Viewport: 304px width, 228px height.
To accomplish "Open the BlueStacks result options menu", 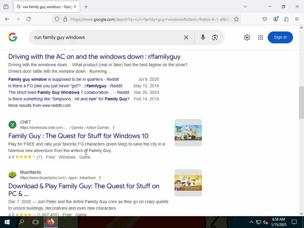I will pyautogui.click(x=100, y=178).
